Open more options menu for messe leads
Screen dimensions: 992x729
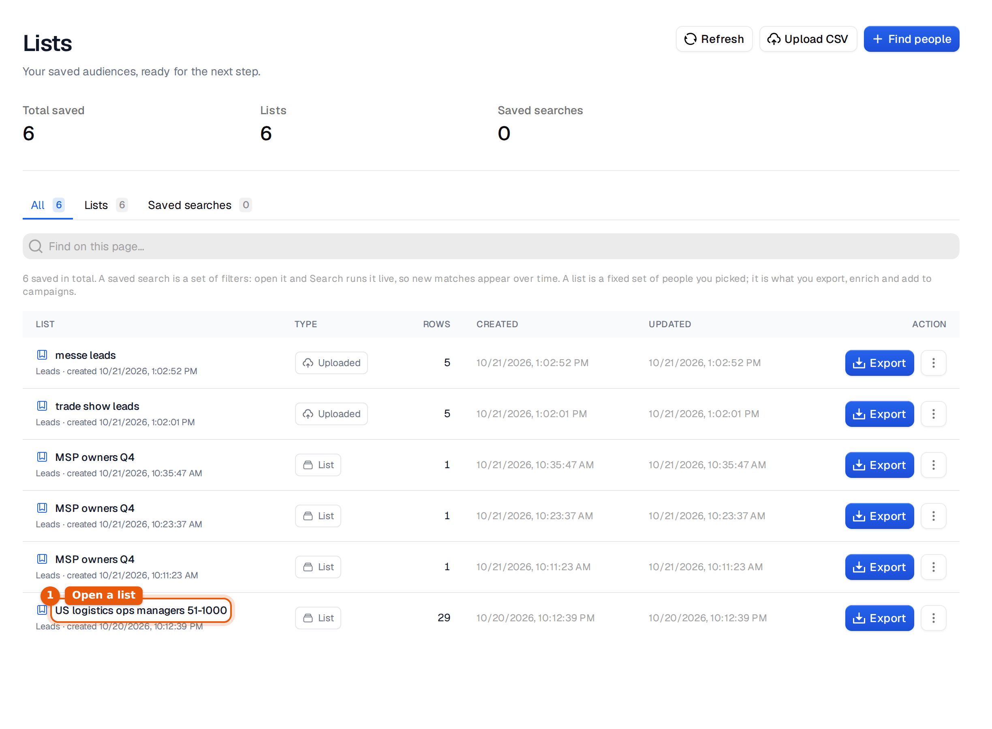coord(933,363)
